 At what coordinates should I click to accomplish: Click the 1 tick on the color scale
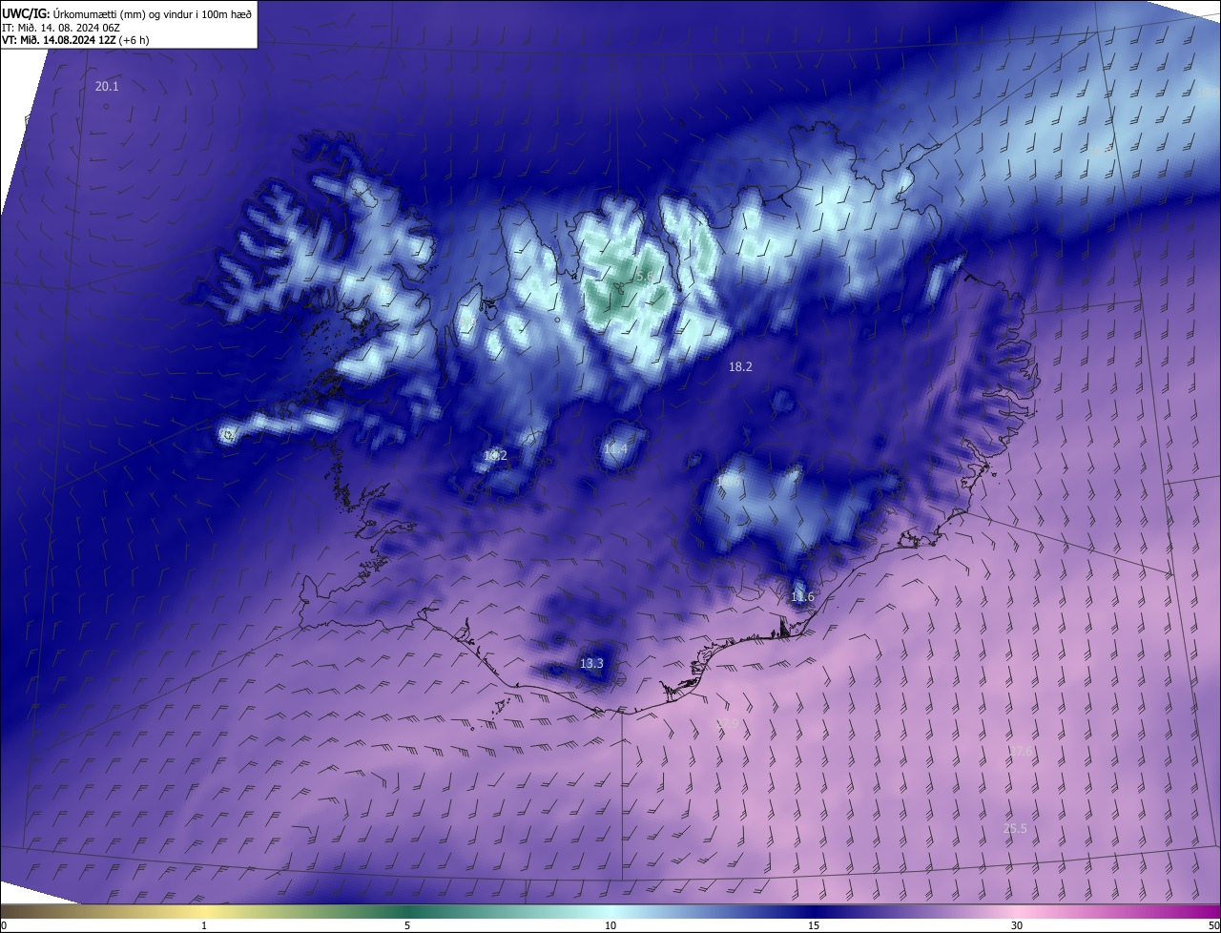(x=204, y=925)
